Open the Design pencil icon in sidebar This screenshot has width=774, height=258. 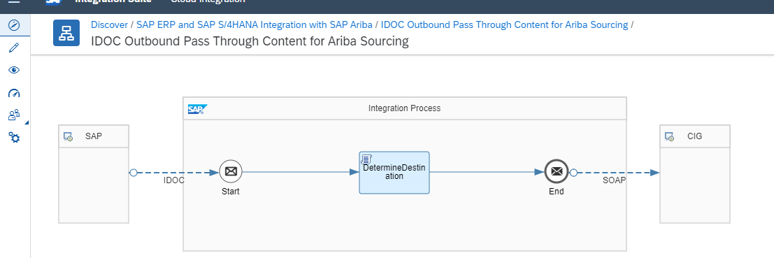pos(14,48)
